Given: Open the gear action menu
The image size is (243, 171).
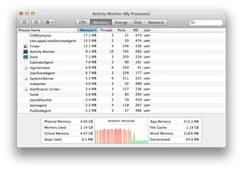Looking at the screenshot, I should tap(49, 22).
